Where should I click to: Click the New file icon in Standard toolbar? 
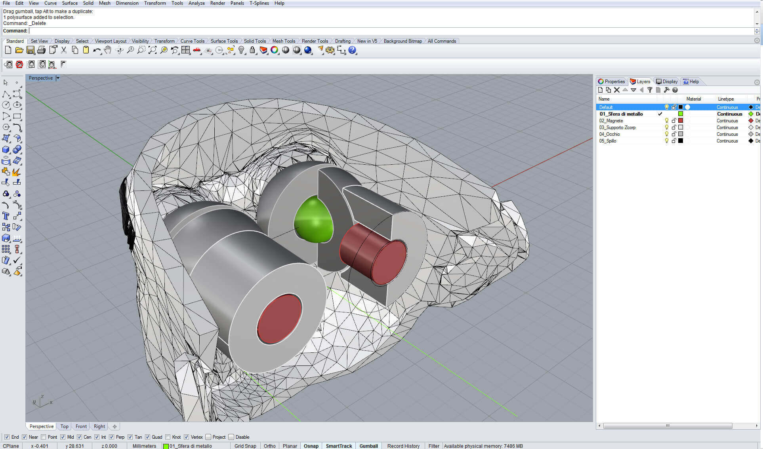coord(8,50)
